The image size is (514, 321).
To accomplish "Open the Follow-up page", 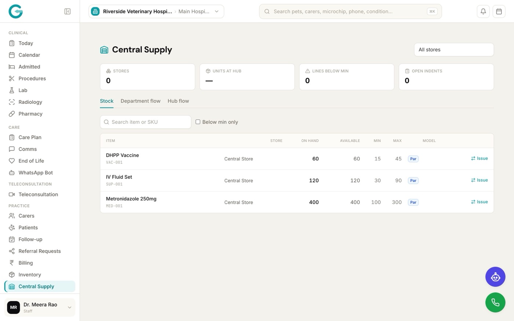I will point(40,239).
